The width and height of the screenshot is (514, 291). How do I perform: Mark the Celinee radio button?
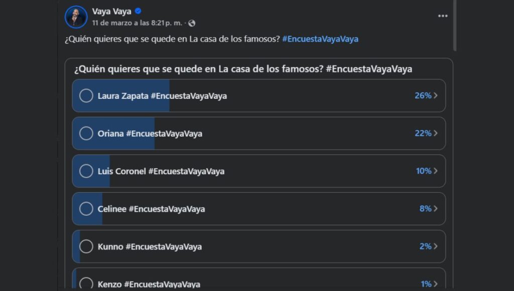coord(86,209)
